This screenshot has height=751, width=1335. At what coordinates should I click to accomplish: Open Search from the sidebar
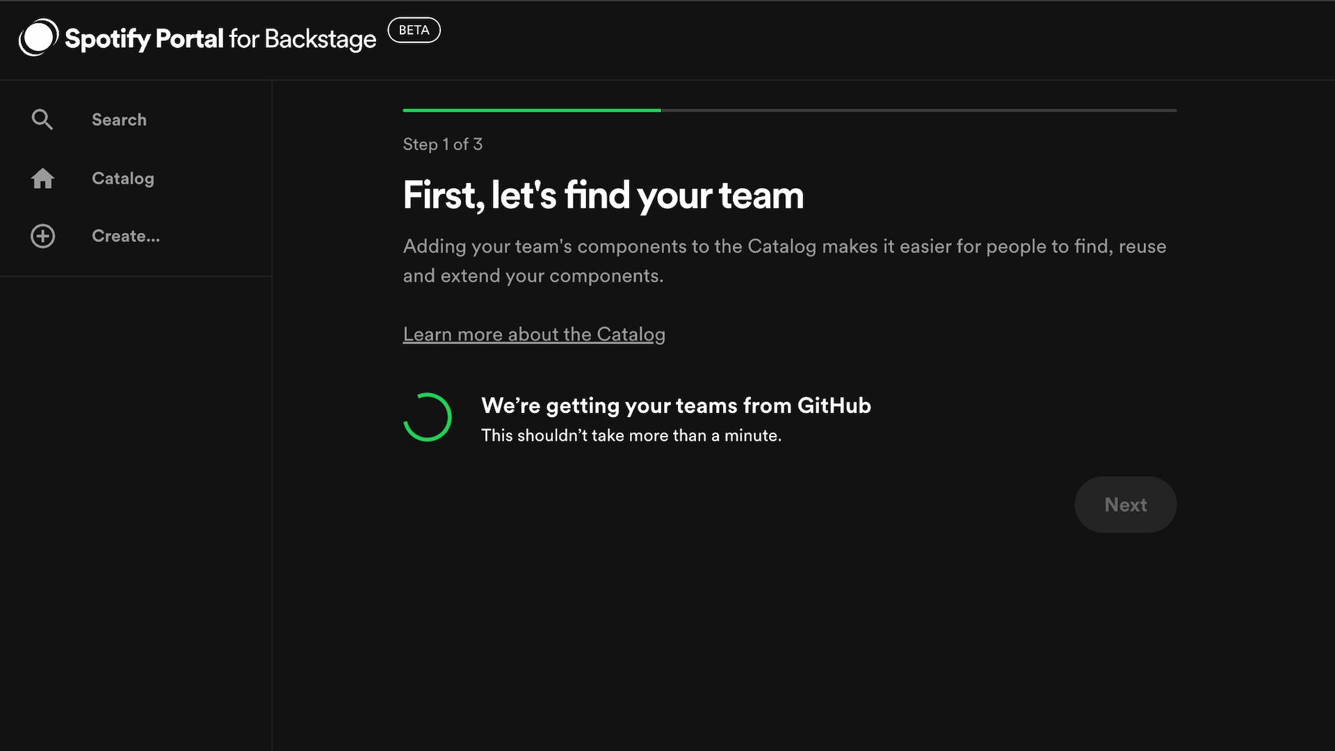[x=119, y=119]
